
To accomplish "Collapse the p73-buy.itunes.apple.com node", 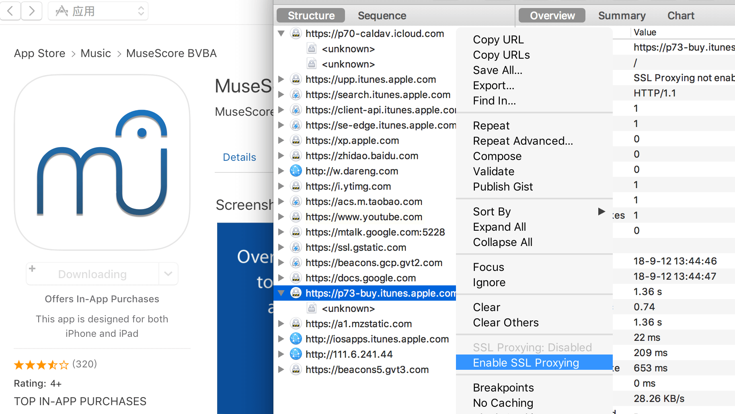I will [x=281, y=293].
